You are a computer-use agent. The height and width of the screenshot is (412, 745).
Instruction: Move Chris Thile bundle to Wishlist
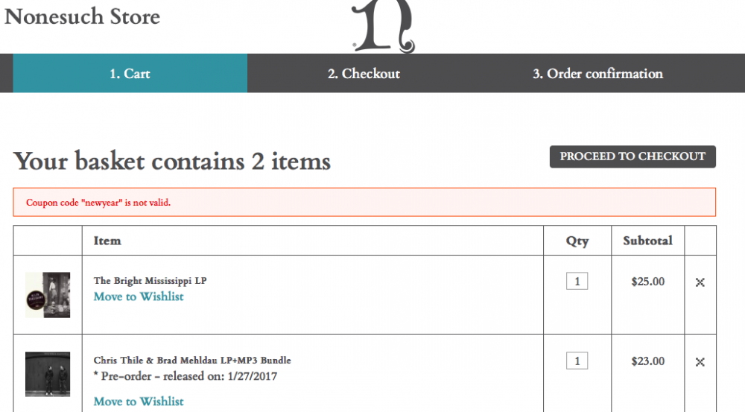pyautogui.click(x=139, y=402)
